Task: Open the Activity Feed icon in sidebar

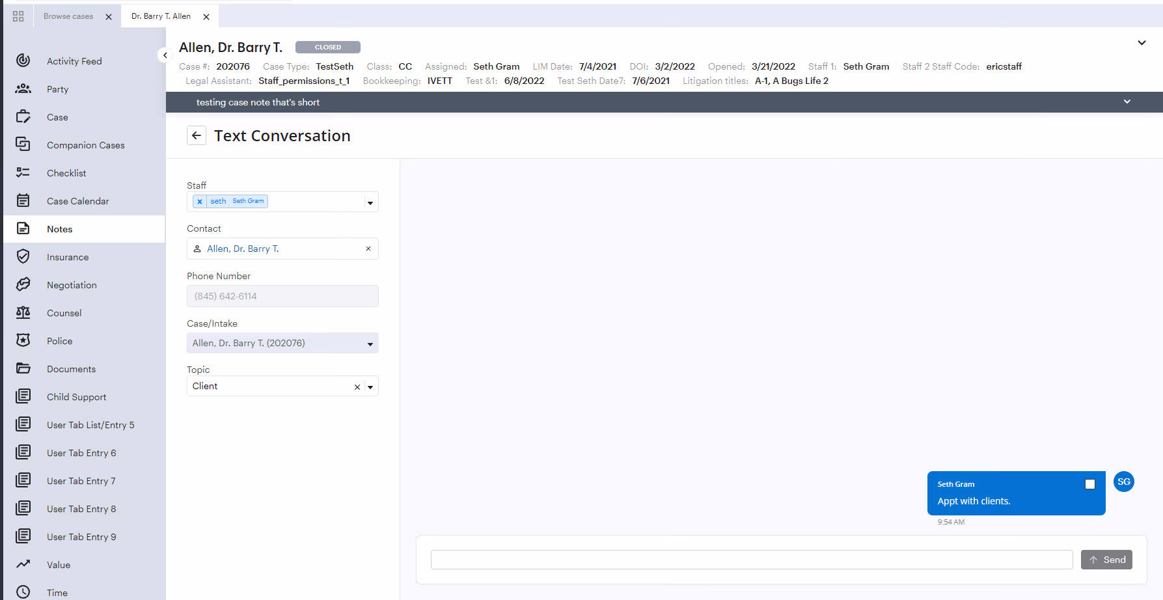Action: pos(23,61)
